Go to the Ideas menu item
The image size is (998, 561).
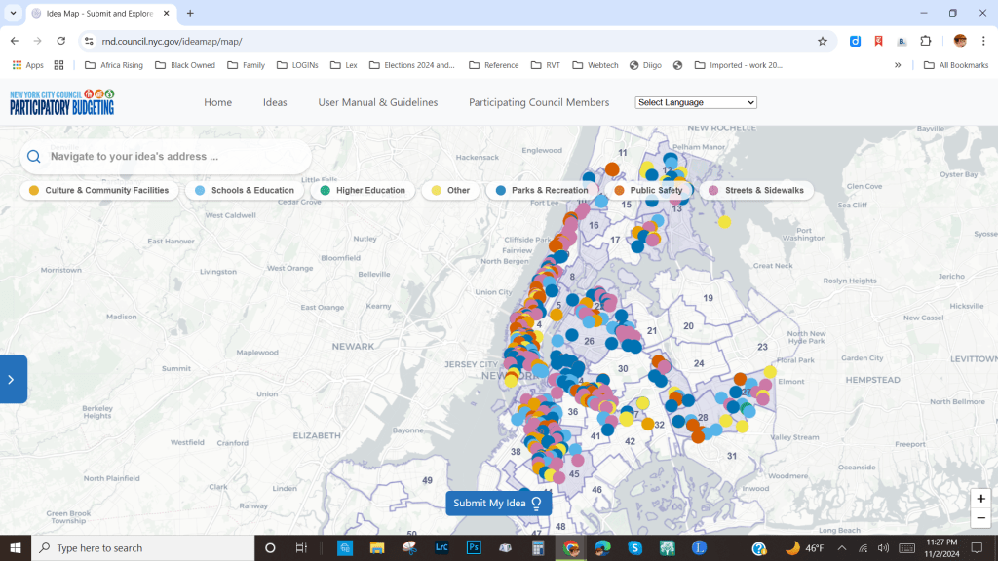[x=275, y=102]
